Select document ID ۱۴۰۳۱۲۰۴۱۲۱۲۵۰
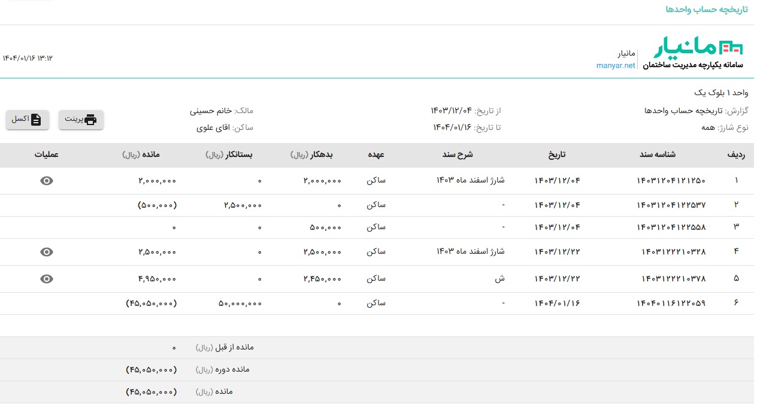This screenshot has width=757, height=410. pyautogui.click(x=671, y=181)
